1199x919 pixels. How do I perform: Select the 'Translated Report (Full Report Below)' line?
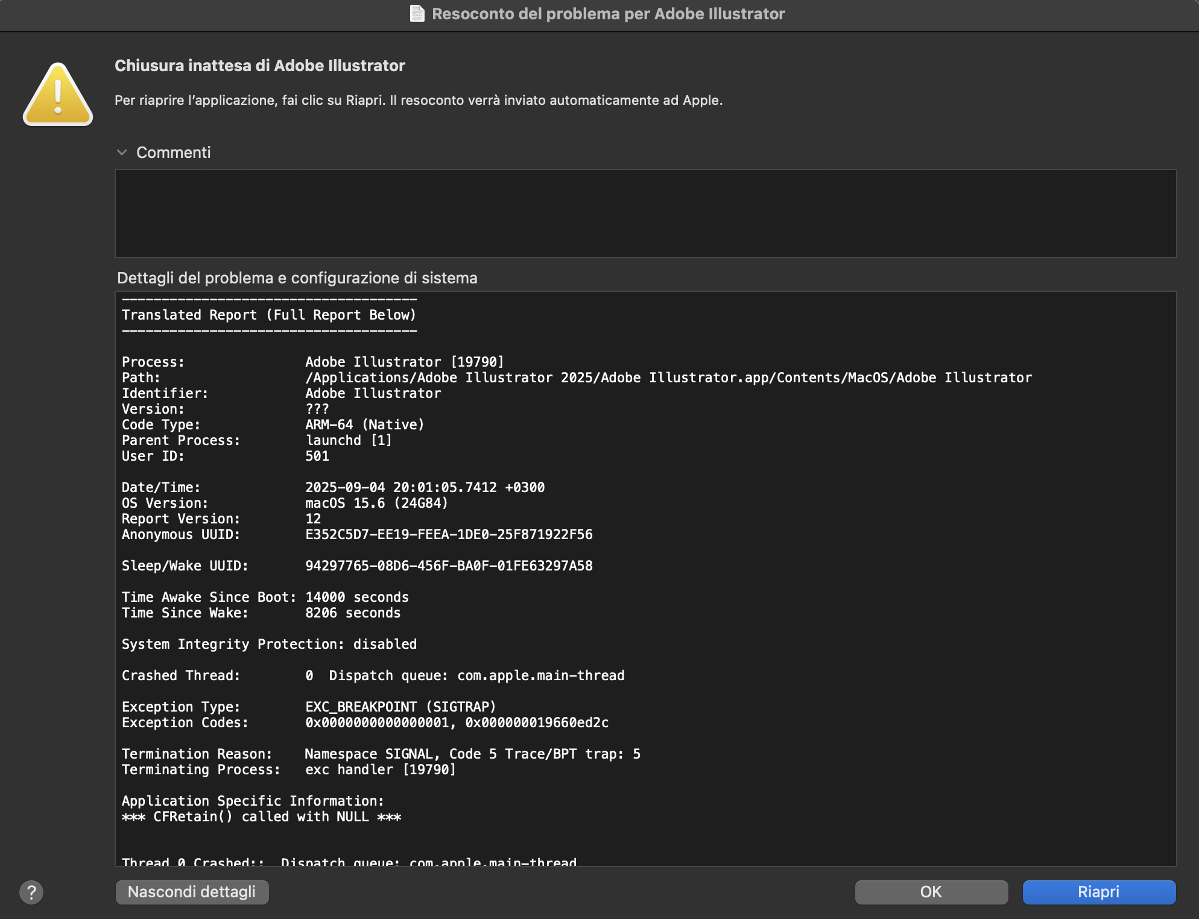tap(269, 315)
